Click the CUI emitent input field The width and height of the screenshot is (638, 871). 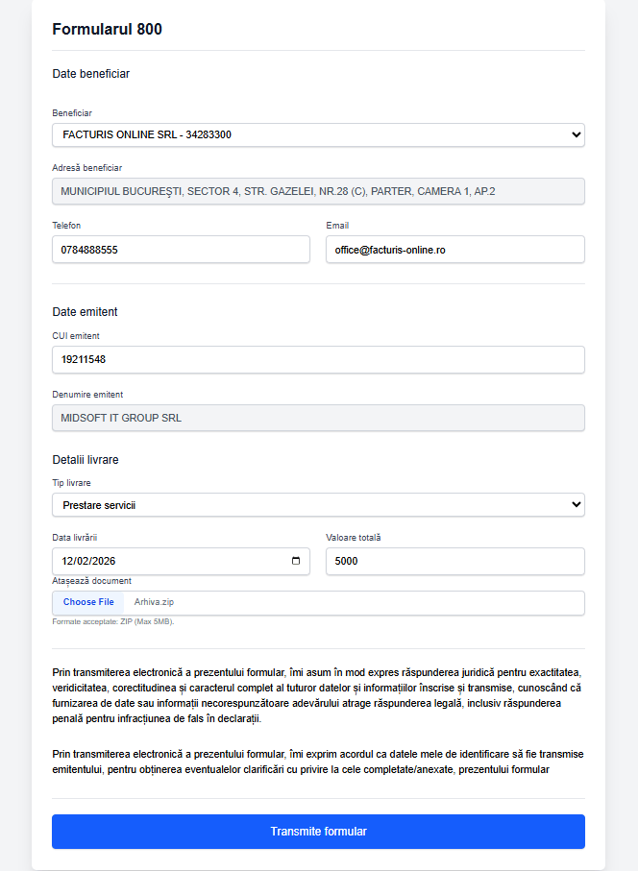[317, 360]
